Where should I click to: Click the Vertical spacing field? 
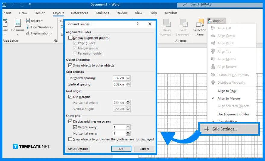119,84
